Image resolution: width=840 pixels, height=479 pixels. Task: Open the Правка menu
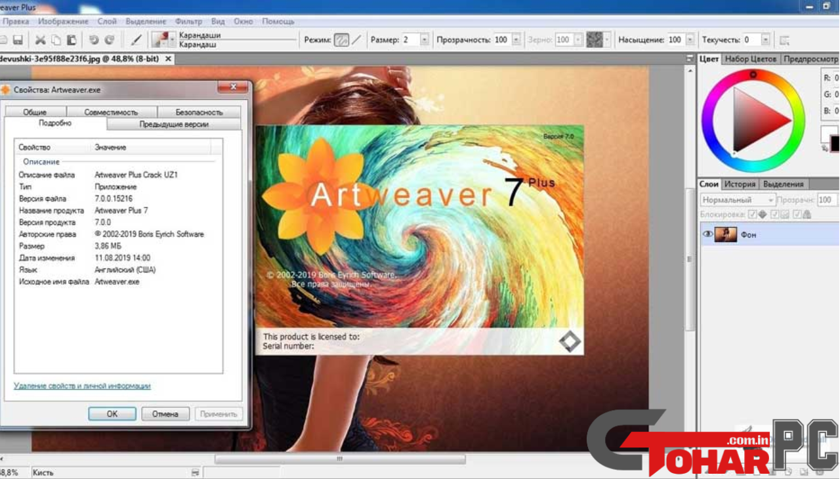point(16,22)
